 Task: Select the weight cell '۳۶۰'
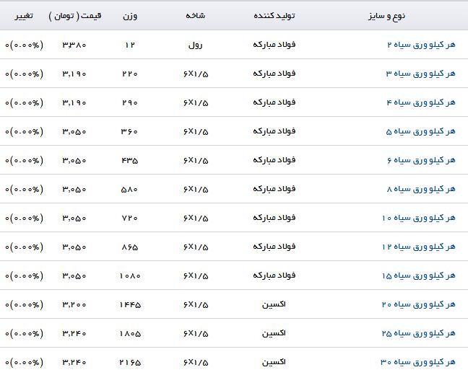[129, 131]
